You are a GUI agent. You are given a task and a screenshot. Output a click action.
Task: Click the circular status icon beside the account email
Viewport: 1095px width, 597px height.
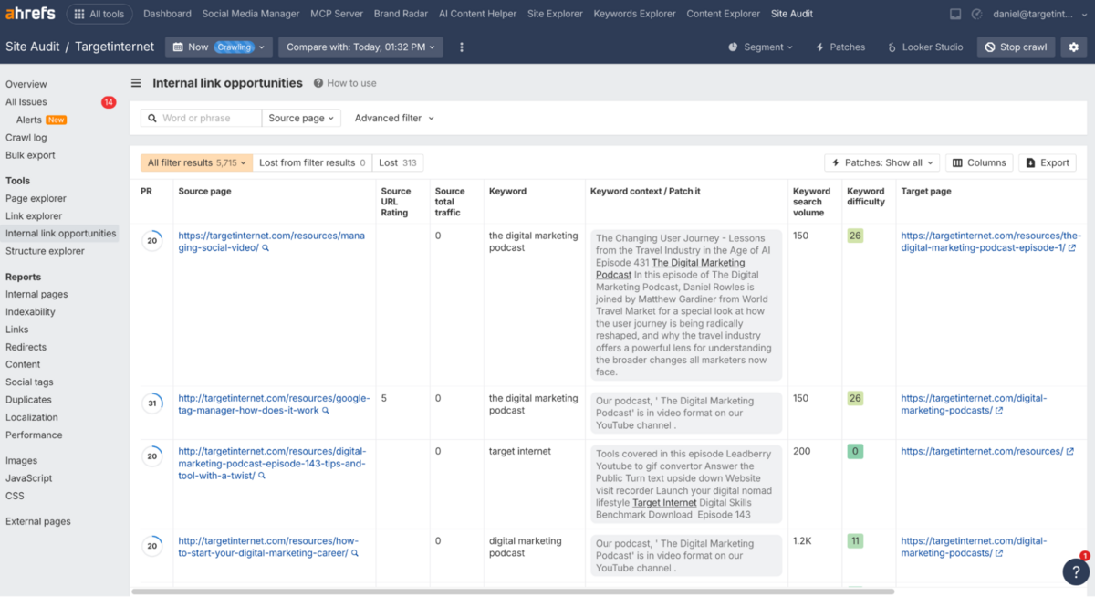coord(976,14)
